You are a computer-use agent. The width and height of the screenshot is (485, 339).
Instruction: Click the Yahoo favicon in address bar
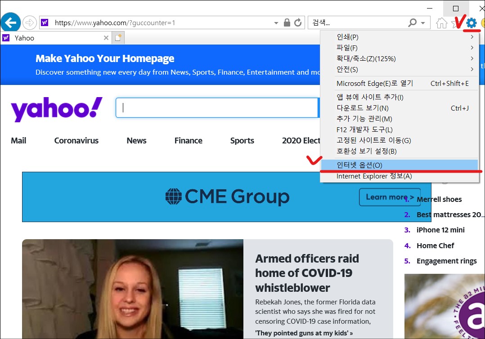45,22
